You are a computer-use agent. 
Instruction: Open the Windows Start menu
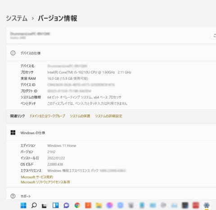click(x=23, y=206)
